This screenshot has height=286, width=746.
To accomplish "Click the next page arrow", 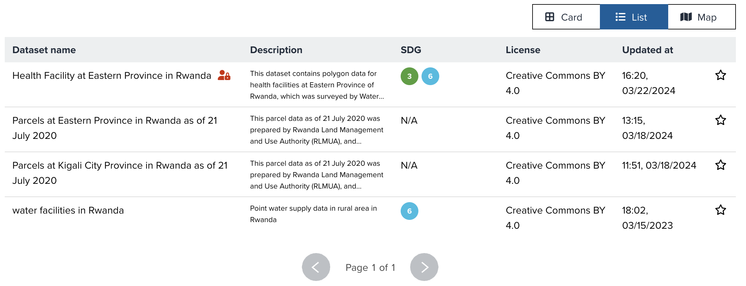I will (x=424, y=267).
